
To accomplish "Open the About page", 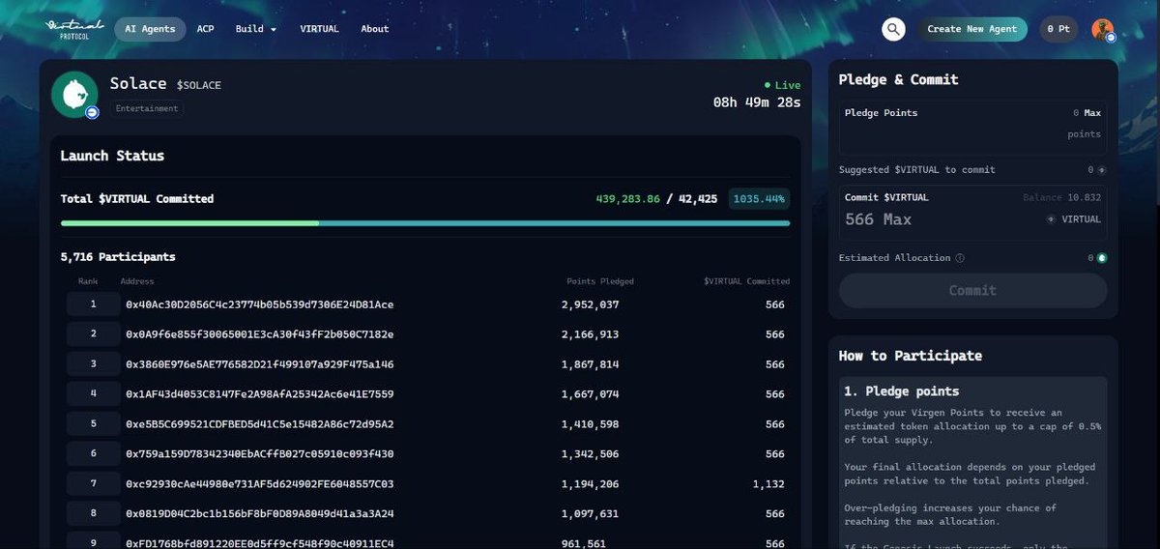I will 375,29.
